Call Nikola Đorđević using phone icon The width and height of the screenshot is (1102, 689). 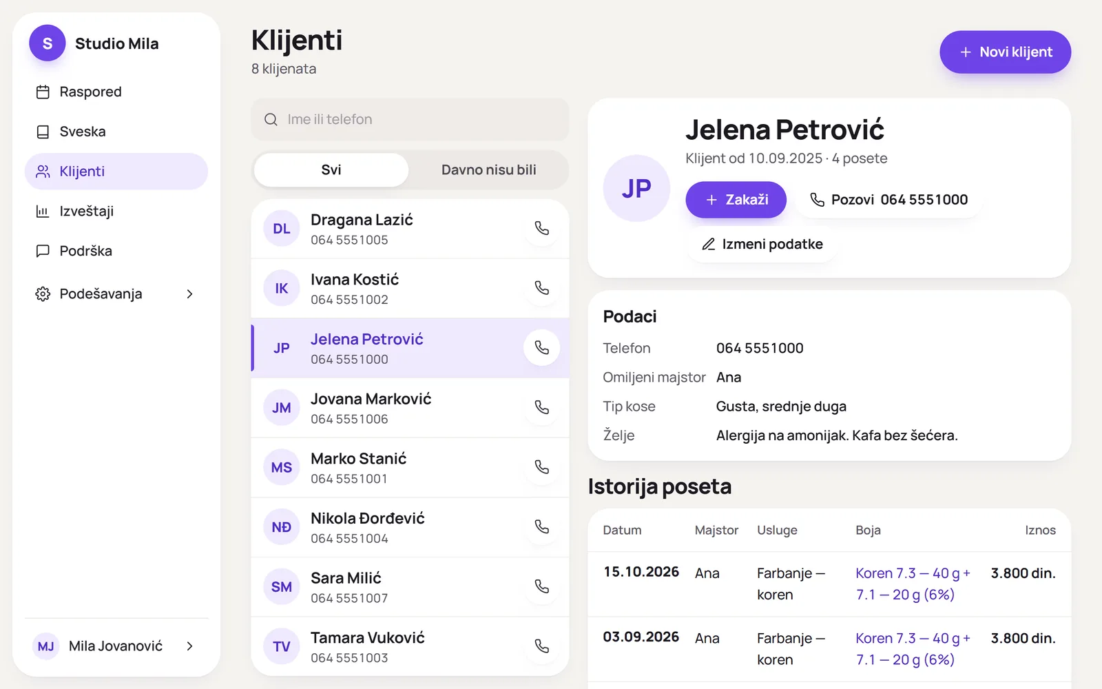(542, 527)
